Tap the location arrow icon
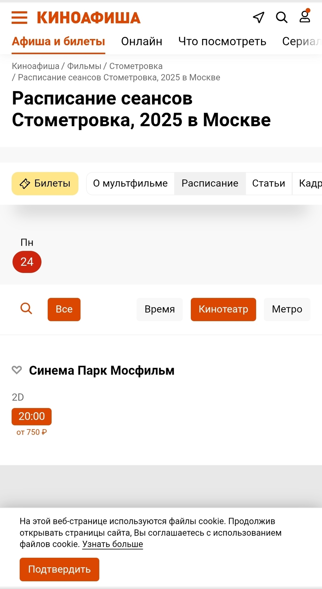This screenshot has width=322, height=589. coord(258,17)
